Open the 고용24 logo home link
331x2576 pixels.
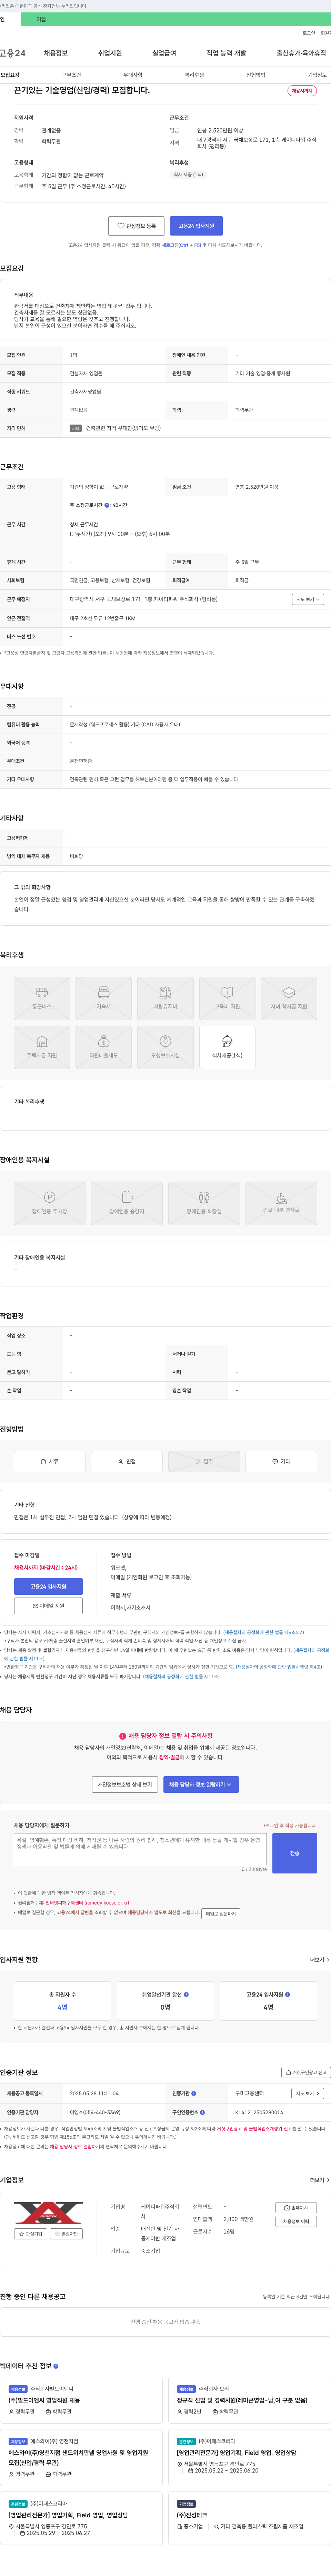point(13,53)
